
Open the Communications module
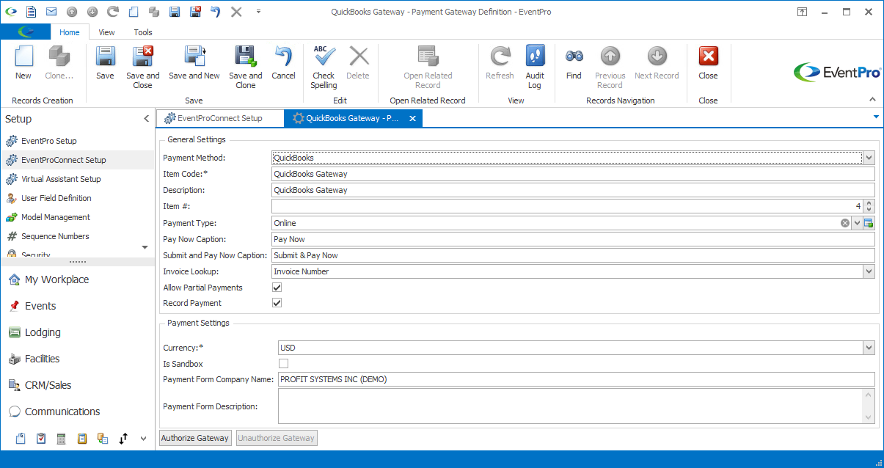pyautogui.click(x=62, y=412)
